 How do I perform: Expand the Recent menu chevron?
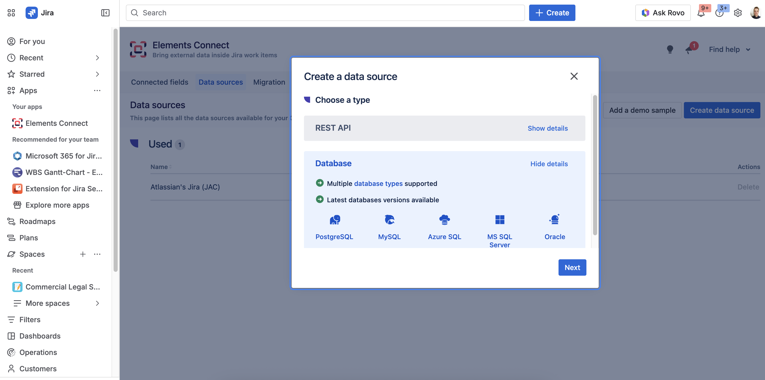point(97,58)
